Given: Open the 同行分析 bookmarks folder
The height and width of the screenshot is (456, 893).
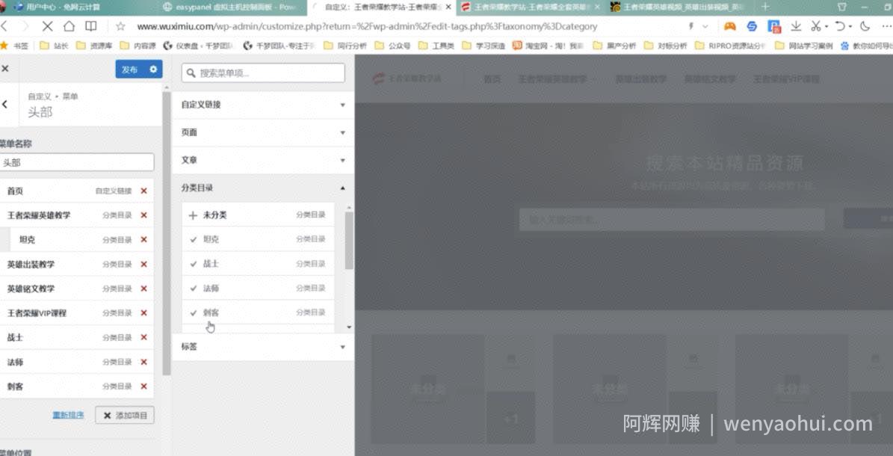Looking at the screenshot, I should [346, 46].
